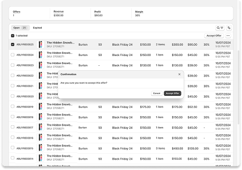Click the $135.00 profit in #BUYR000015 row
Image resolution: width=242 pixels, height=170 pixels.
point(193,149)
